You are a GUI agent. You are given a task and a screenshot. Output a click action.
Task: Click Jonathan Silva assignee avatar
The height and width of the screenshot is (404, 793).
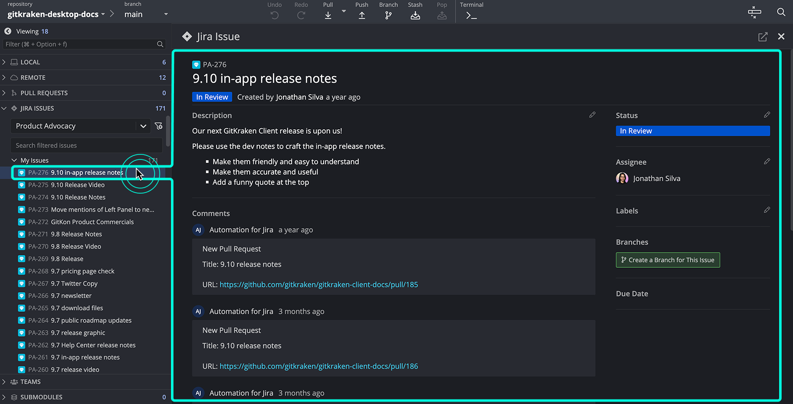622,178
